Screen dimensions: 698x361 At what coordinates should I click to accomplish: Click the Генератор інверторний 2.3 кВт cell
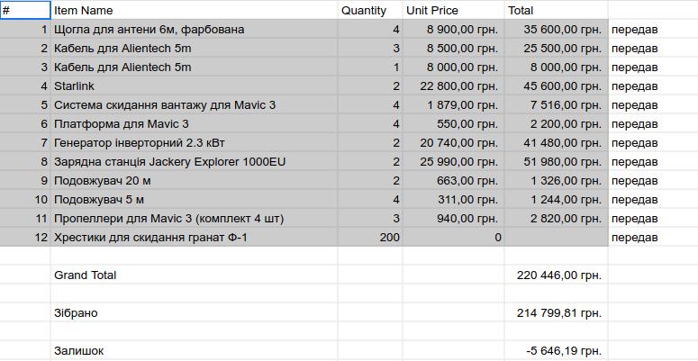coord(194,143)
